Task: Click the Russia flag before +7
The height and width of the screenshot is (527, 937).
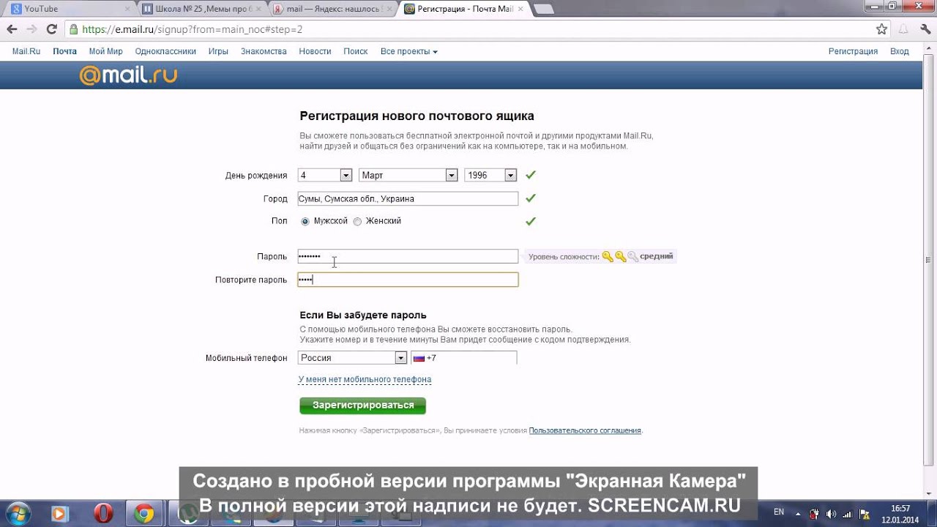Action: tap(419, 358)
